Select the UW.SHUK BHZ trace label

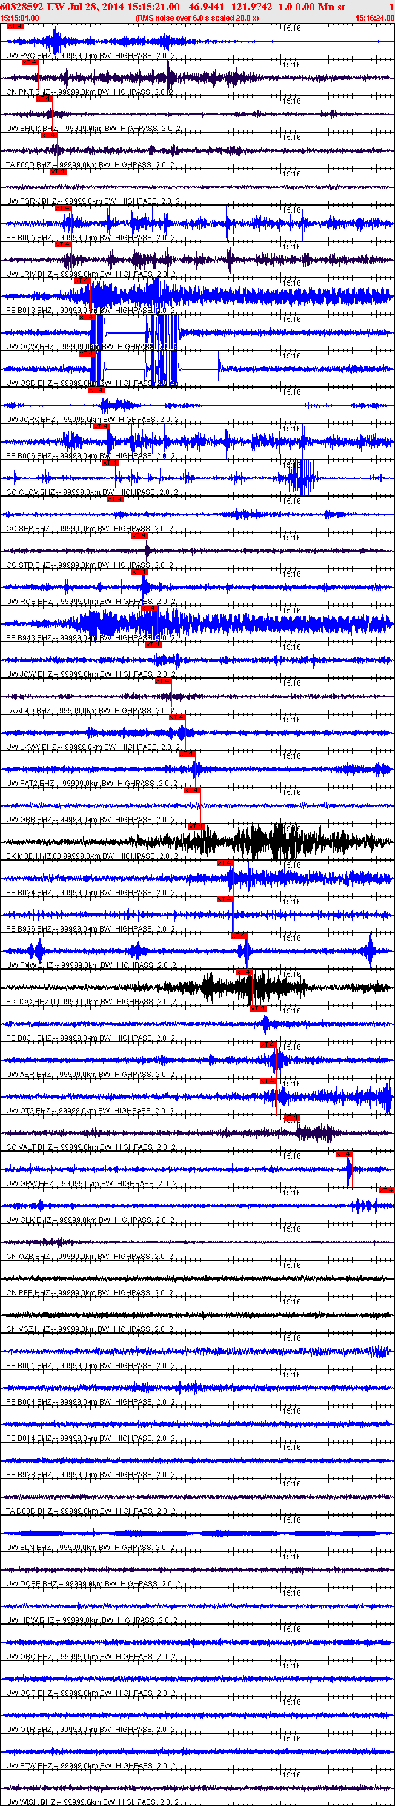pyautogui.click(x=93, y=129)
